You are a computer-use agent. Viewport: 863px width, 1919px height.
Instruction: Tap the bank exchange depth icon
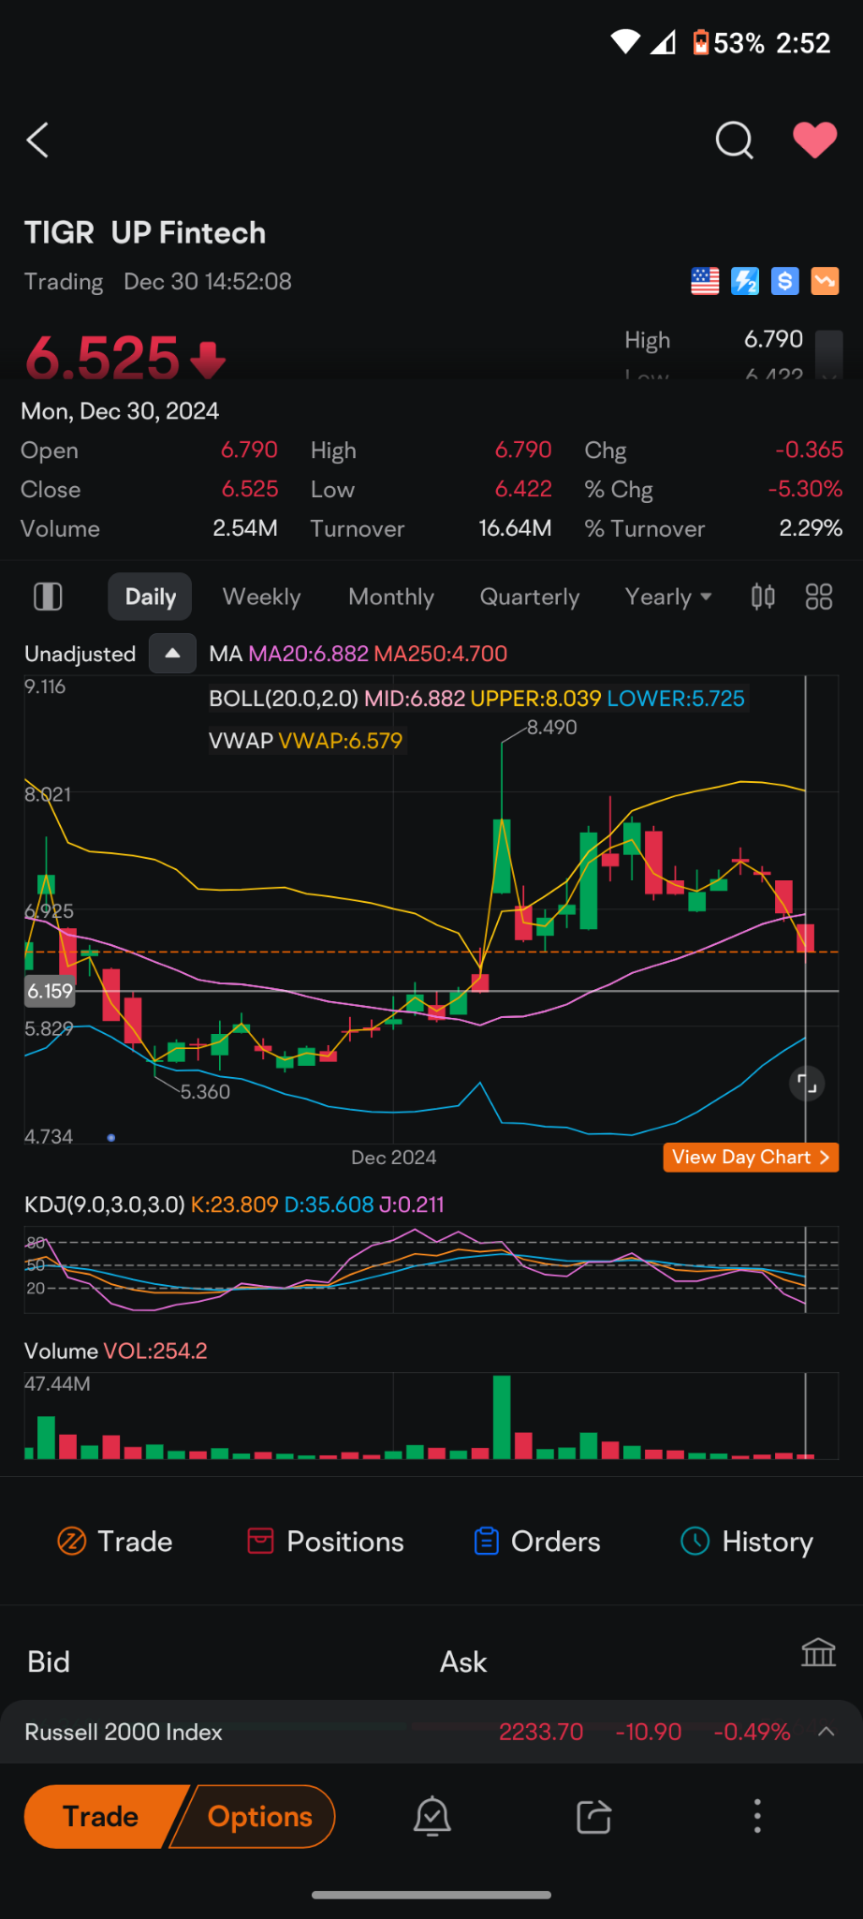tap(818, 1653)
